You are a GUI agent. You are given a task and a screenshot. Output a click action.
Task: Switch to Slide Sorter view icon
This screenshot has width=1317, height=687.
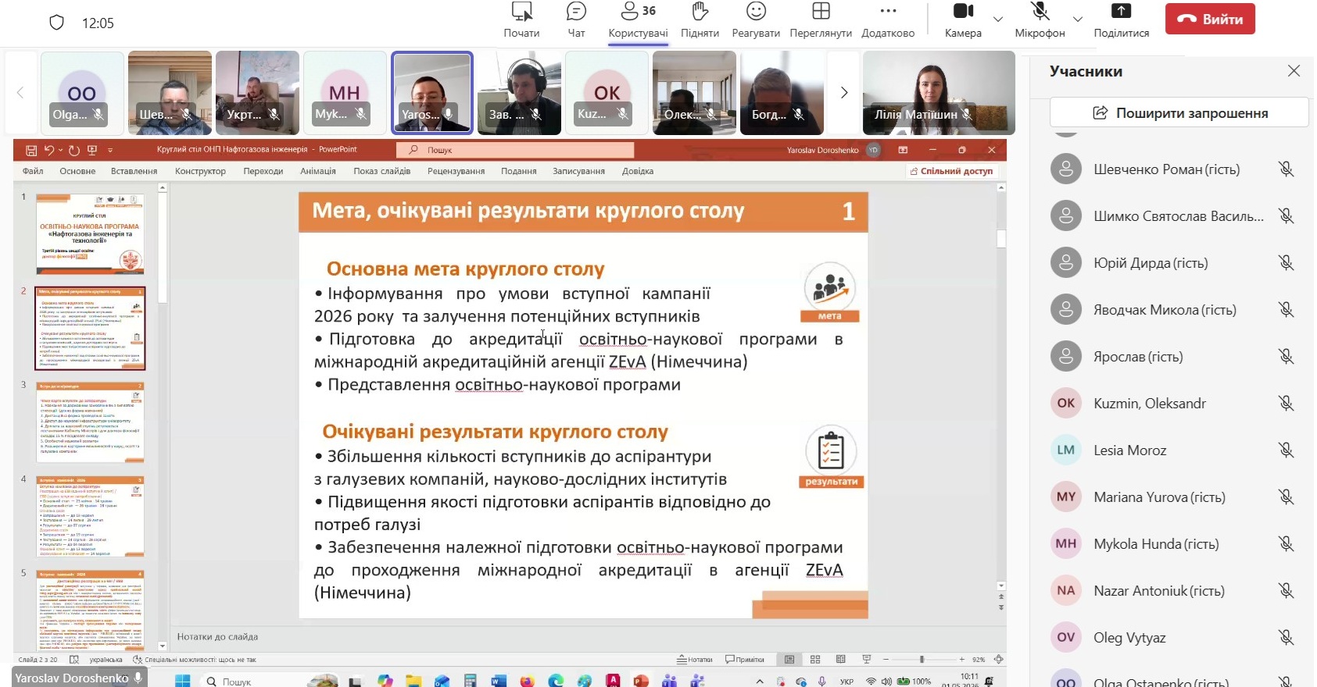click(815, 660)
